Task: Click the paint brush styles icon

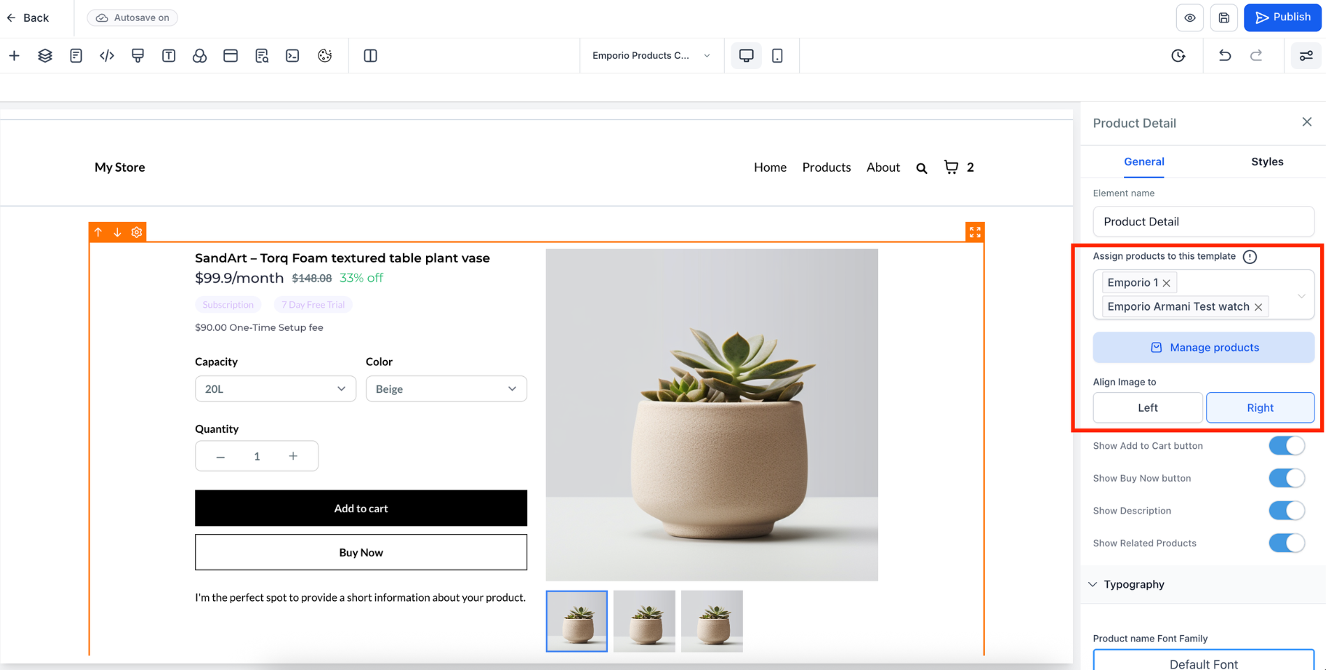Action: (x=138, y=56)
